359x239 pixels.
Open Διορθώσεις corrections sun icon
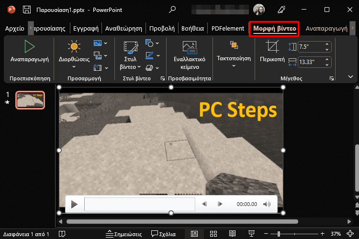point(74,46)
